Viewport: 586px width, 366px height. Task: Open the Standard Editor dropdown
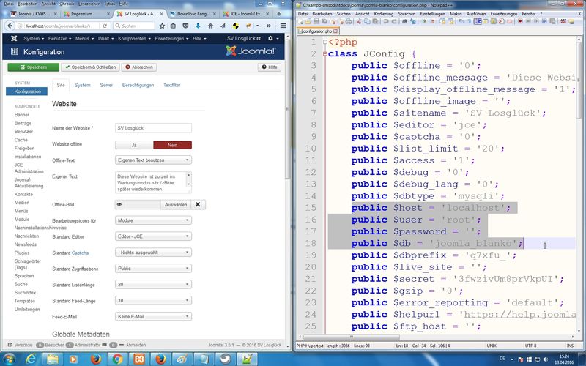point(154,237)
